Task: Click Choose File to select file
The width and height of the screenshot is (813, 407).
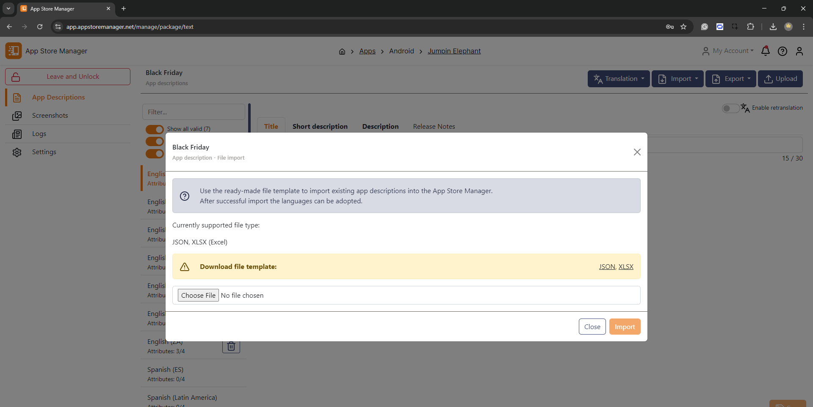Action: 198,295
